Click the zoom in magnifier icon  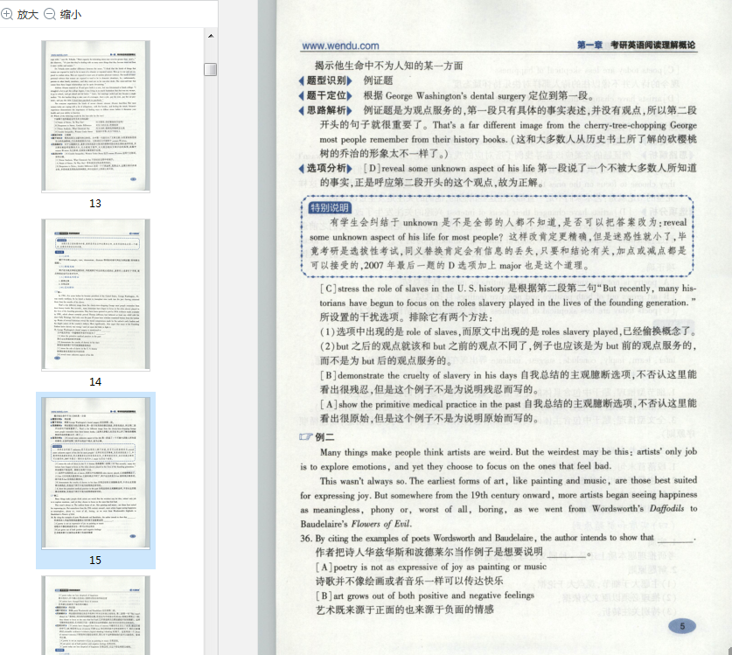coord(6,14)
